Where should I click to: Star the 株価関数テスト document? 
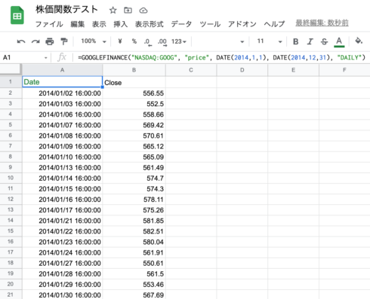click(113, 11)
